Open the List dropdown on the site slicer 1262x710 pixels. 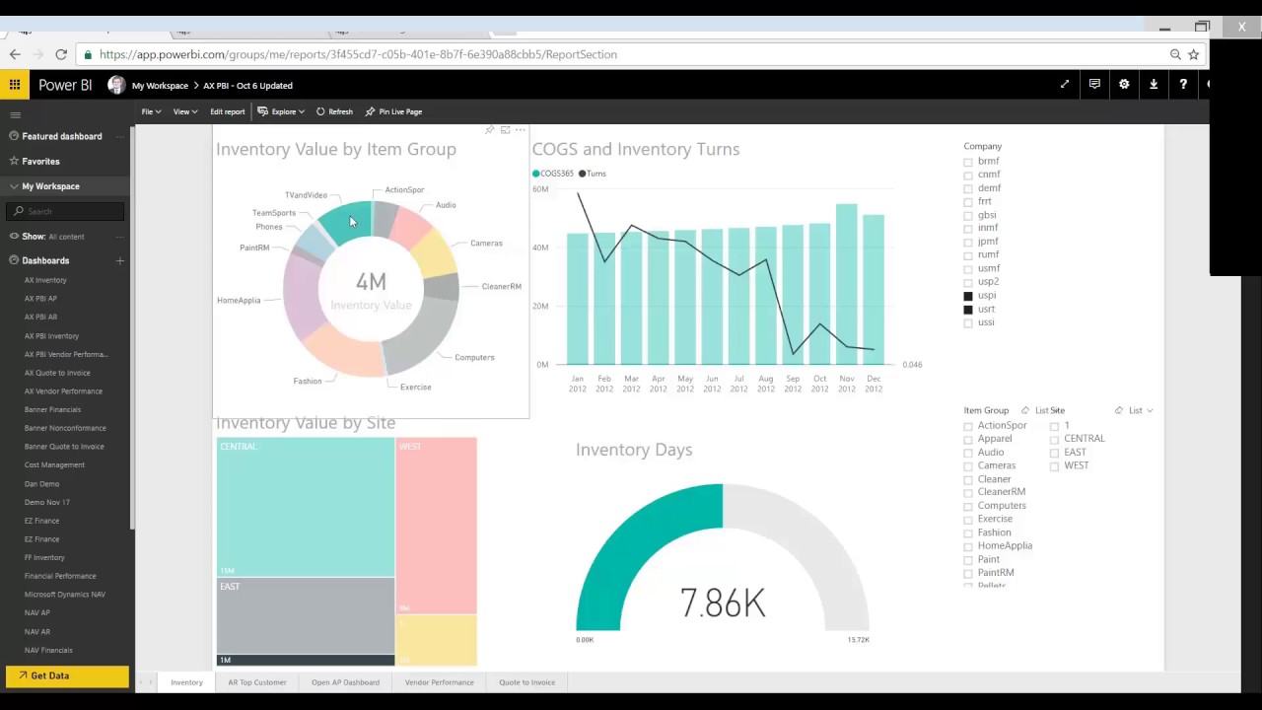tap(1141, 410)
